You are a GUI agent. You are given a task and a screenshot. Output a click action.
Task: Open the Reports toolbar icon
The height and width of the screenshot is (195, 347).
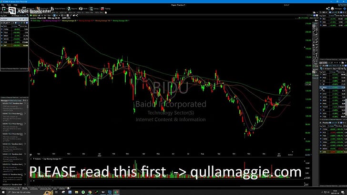pyautogui.click(x=72, y=9)
